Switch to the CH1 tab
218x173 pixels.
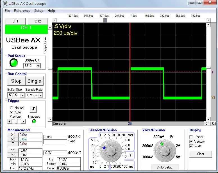15,21
